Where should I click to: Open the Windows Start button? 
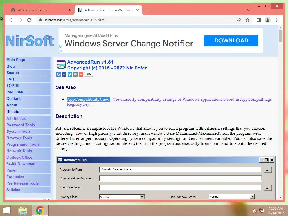[x=7, y=210]
